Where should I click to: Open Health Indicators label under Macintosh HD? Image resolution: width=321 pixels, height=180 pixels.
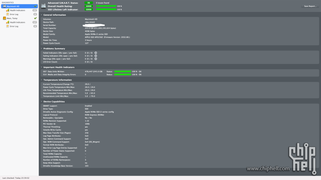pos(17,10)
